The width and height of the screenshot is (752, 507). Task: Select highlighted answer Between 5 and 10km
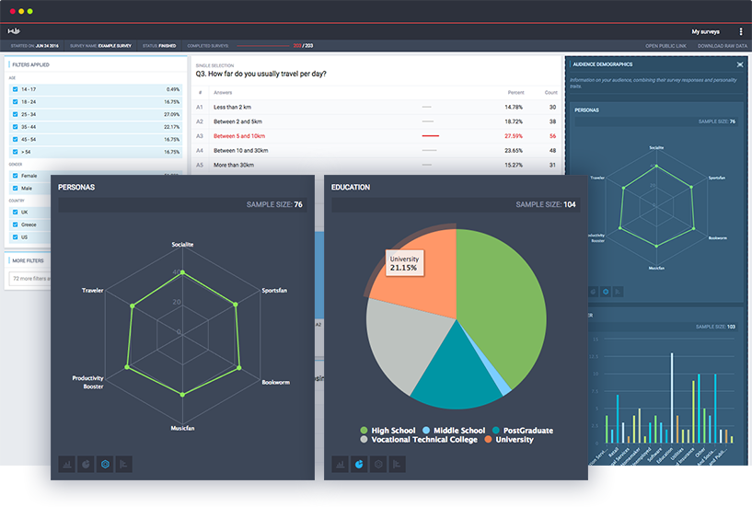(x=376, y=136)
